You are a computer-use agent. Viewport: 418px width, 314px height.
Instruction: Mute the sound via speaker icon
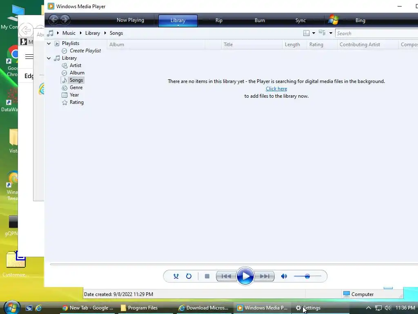click(x=284, y=276)
